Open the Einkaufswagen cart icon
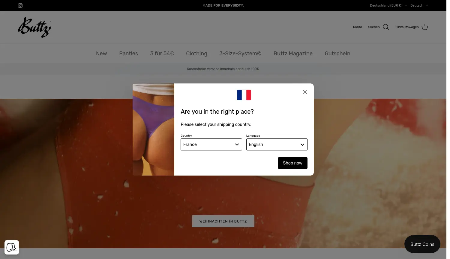 pos(424,27)
